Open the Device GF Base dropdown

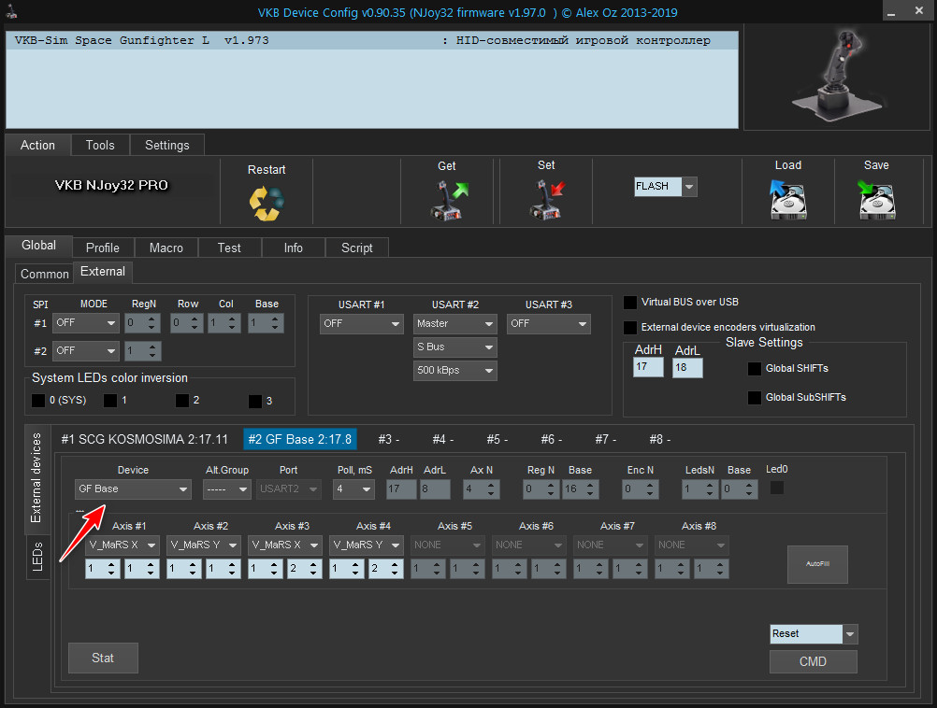click(x=133, y=489)
